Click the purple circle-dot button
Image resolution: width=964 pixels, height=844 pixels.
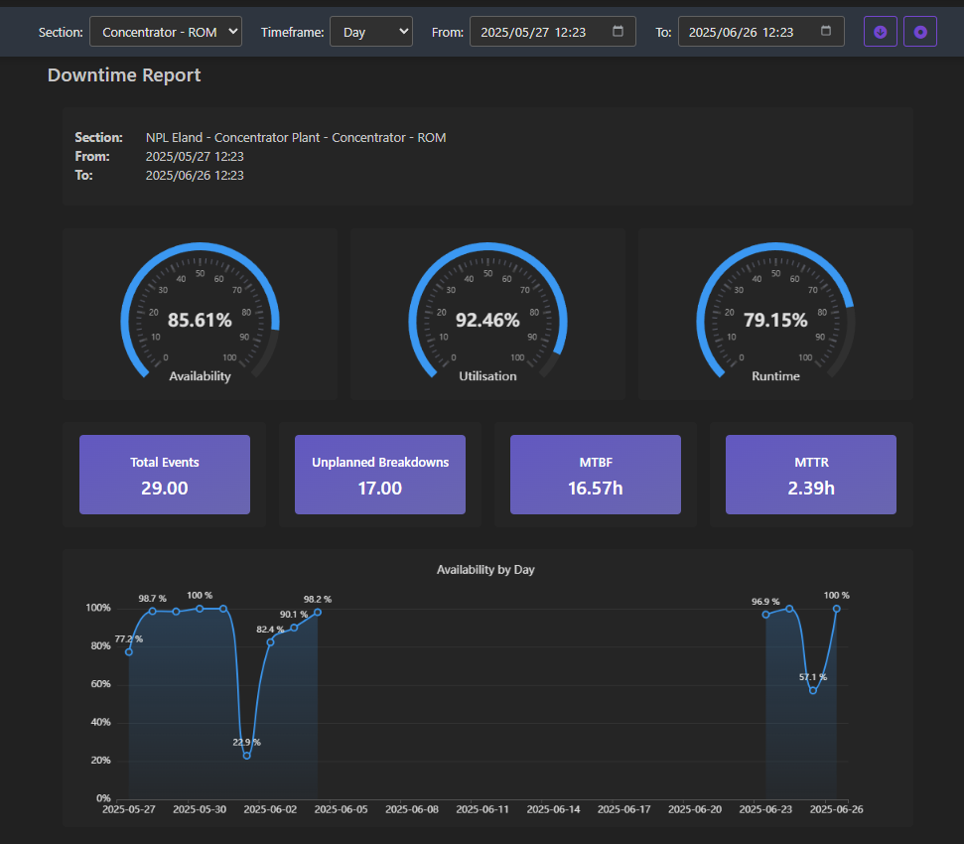click(x=919, y=32)
